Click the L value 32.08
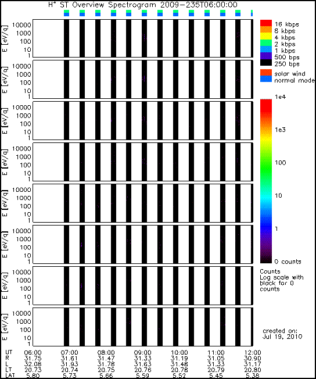Image resolution: width=316 pixels, height=379 pixels. [x=33, y=364]
